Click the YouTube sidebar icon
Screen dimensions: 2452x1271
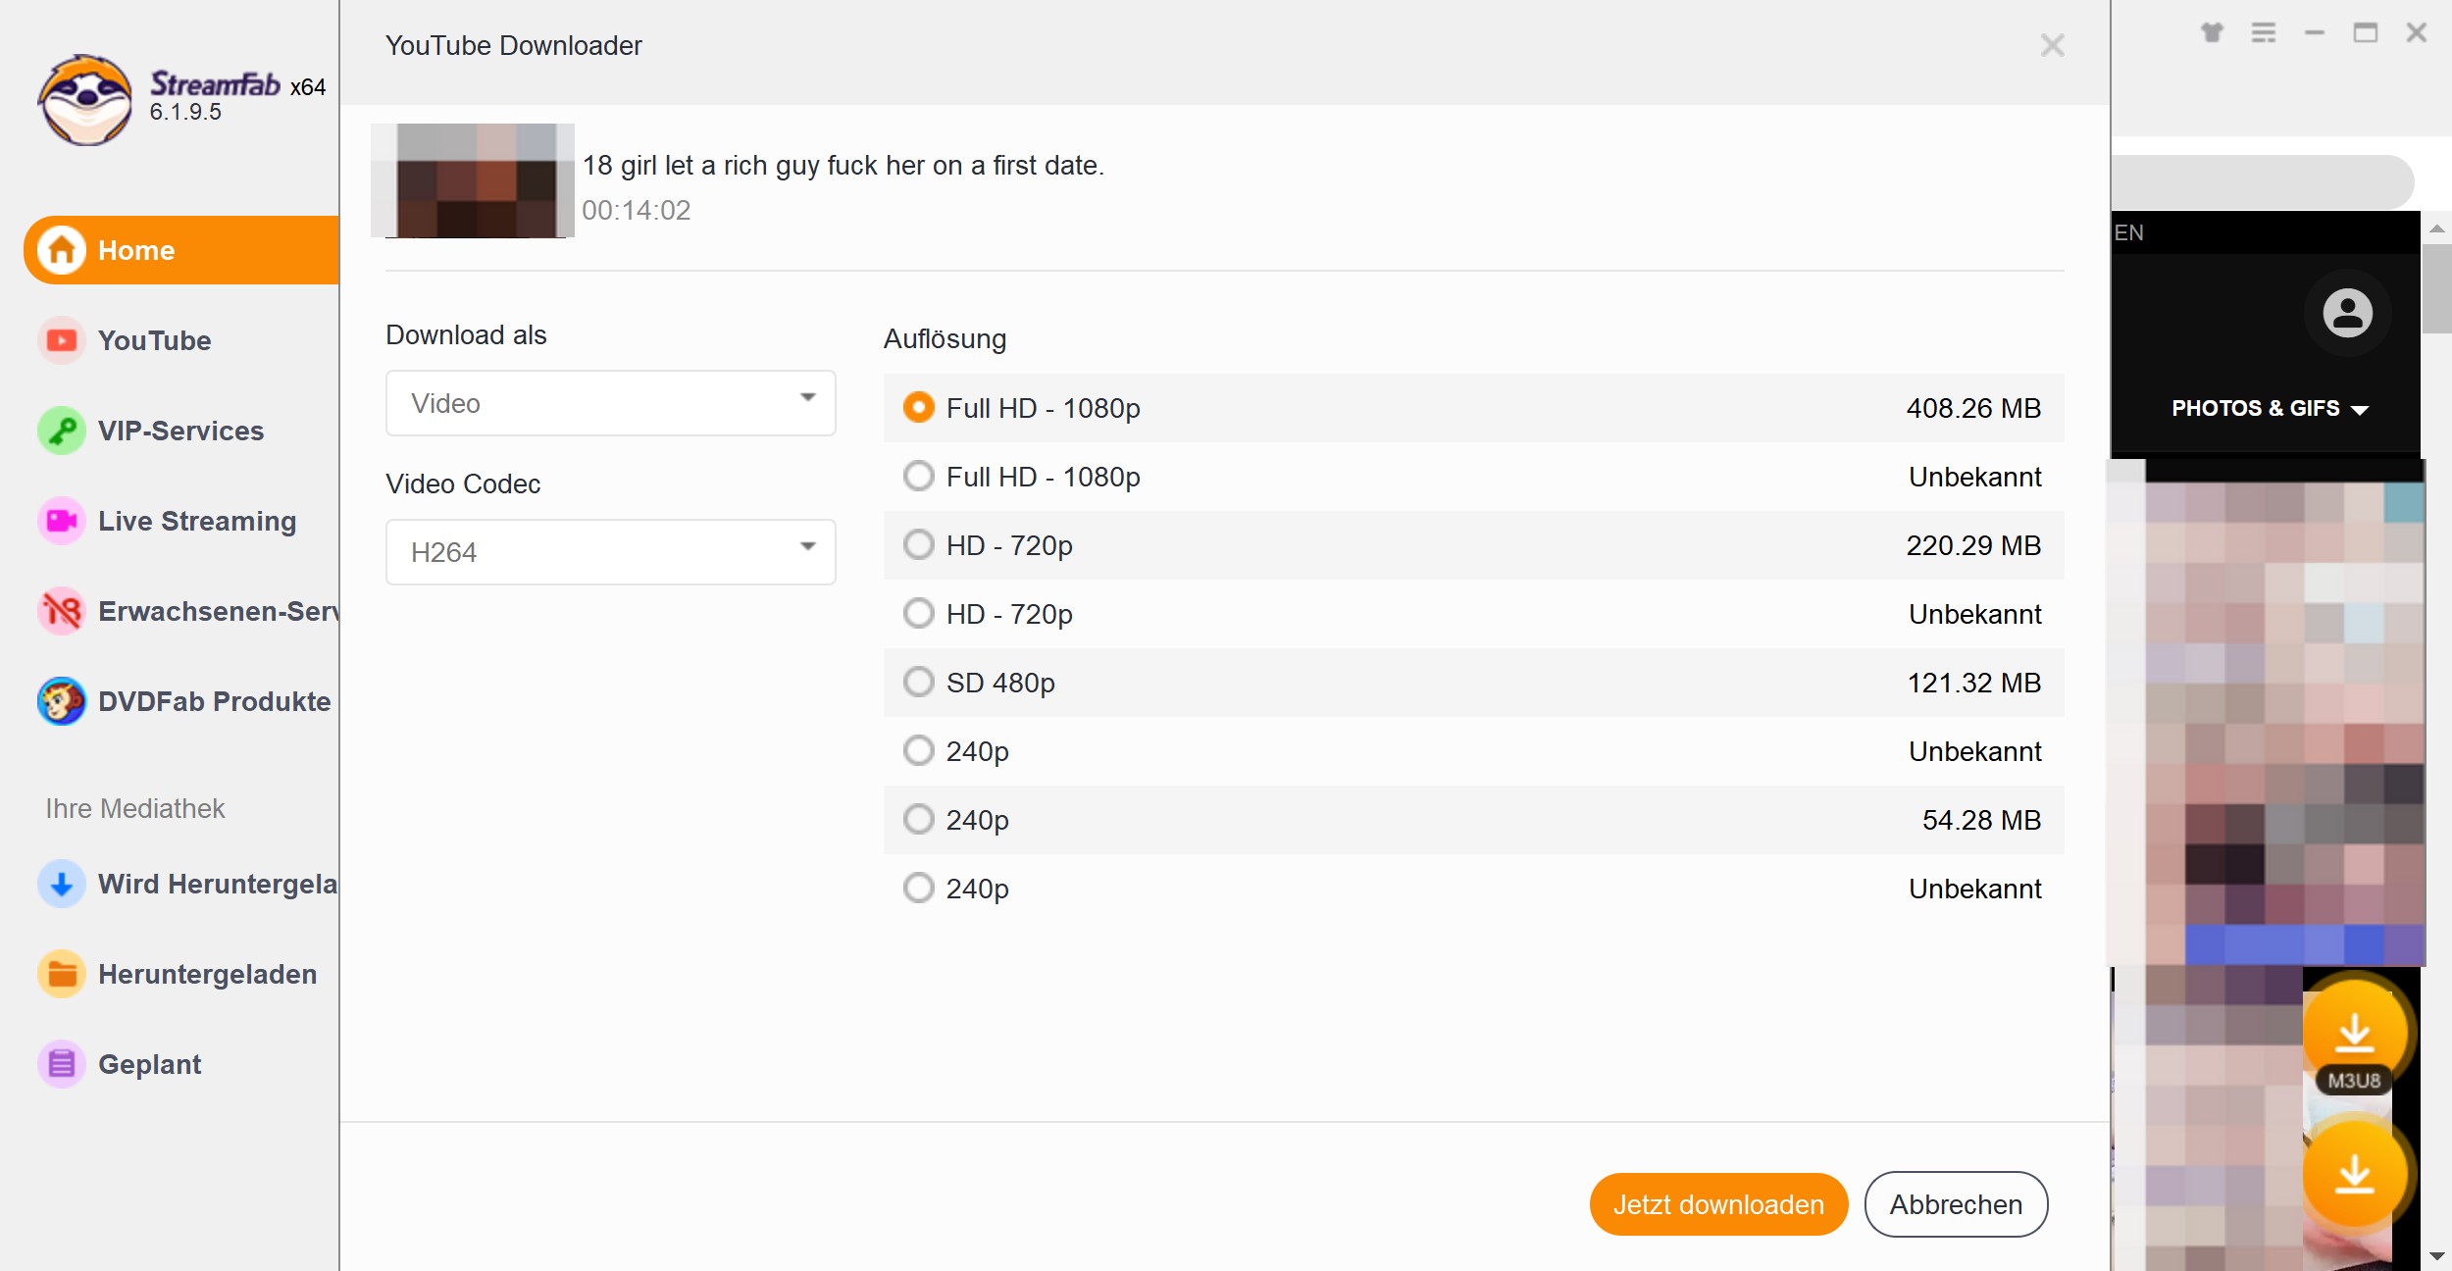click(x=62, y=340)
